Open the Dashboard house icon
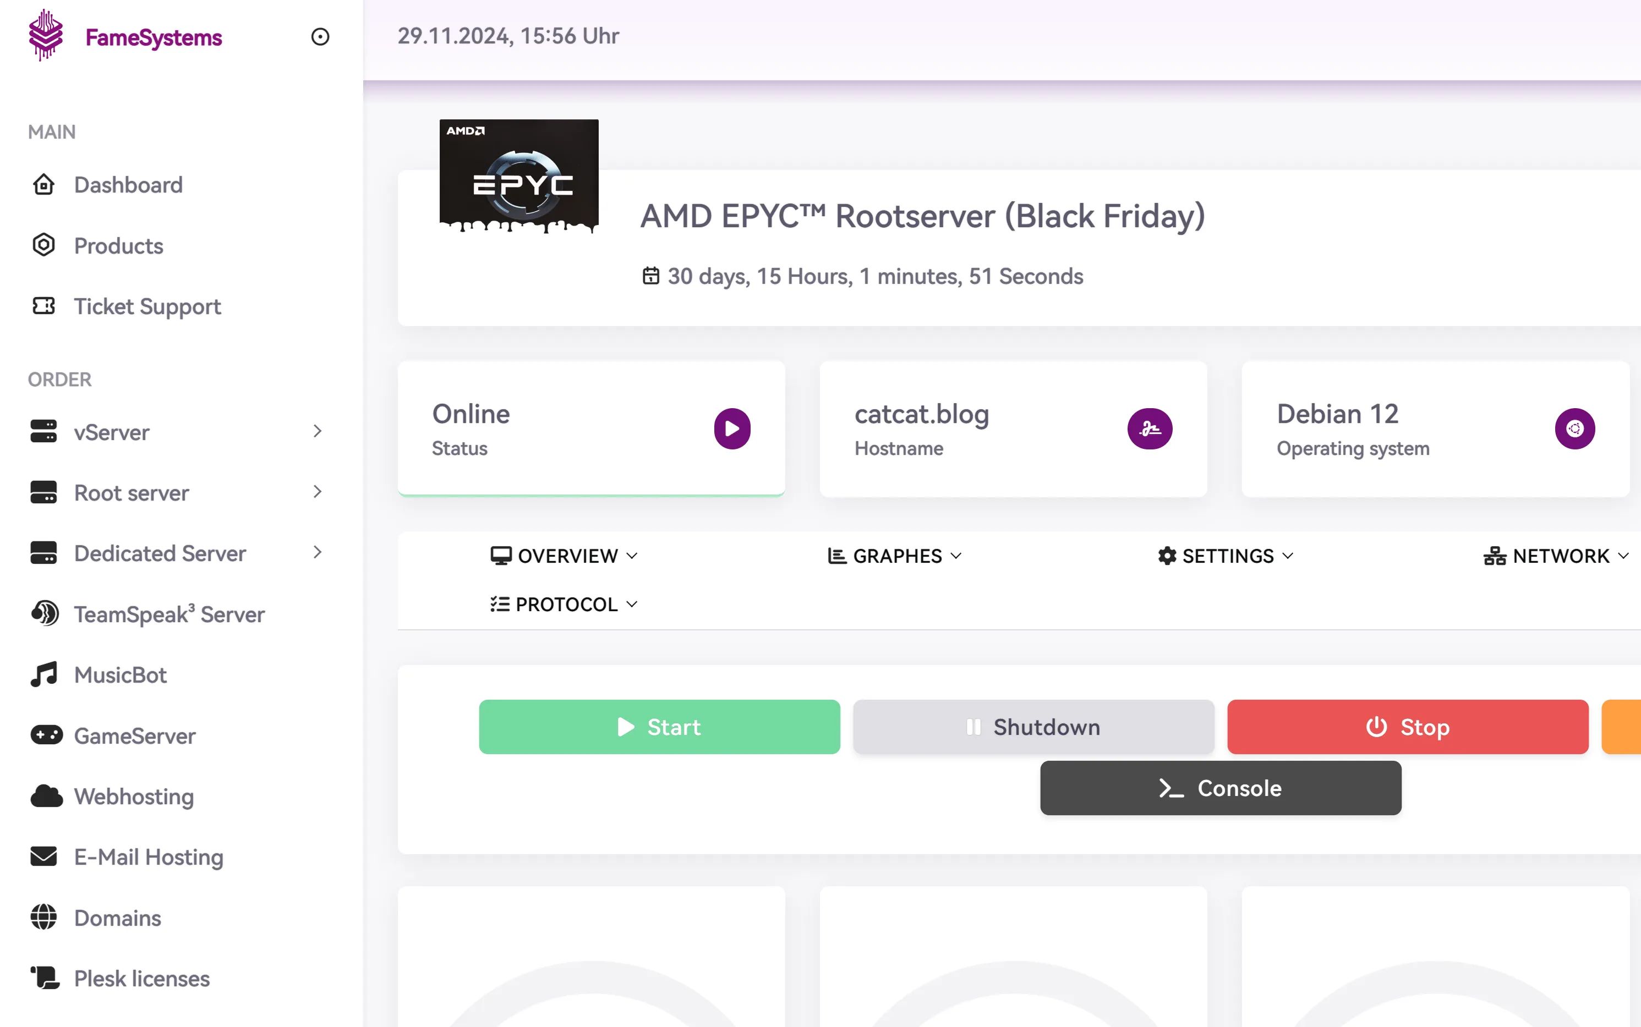 43,184
